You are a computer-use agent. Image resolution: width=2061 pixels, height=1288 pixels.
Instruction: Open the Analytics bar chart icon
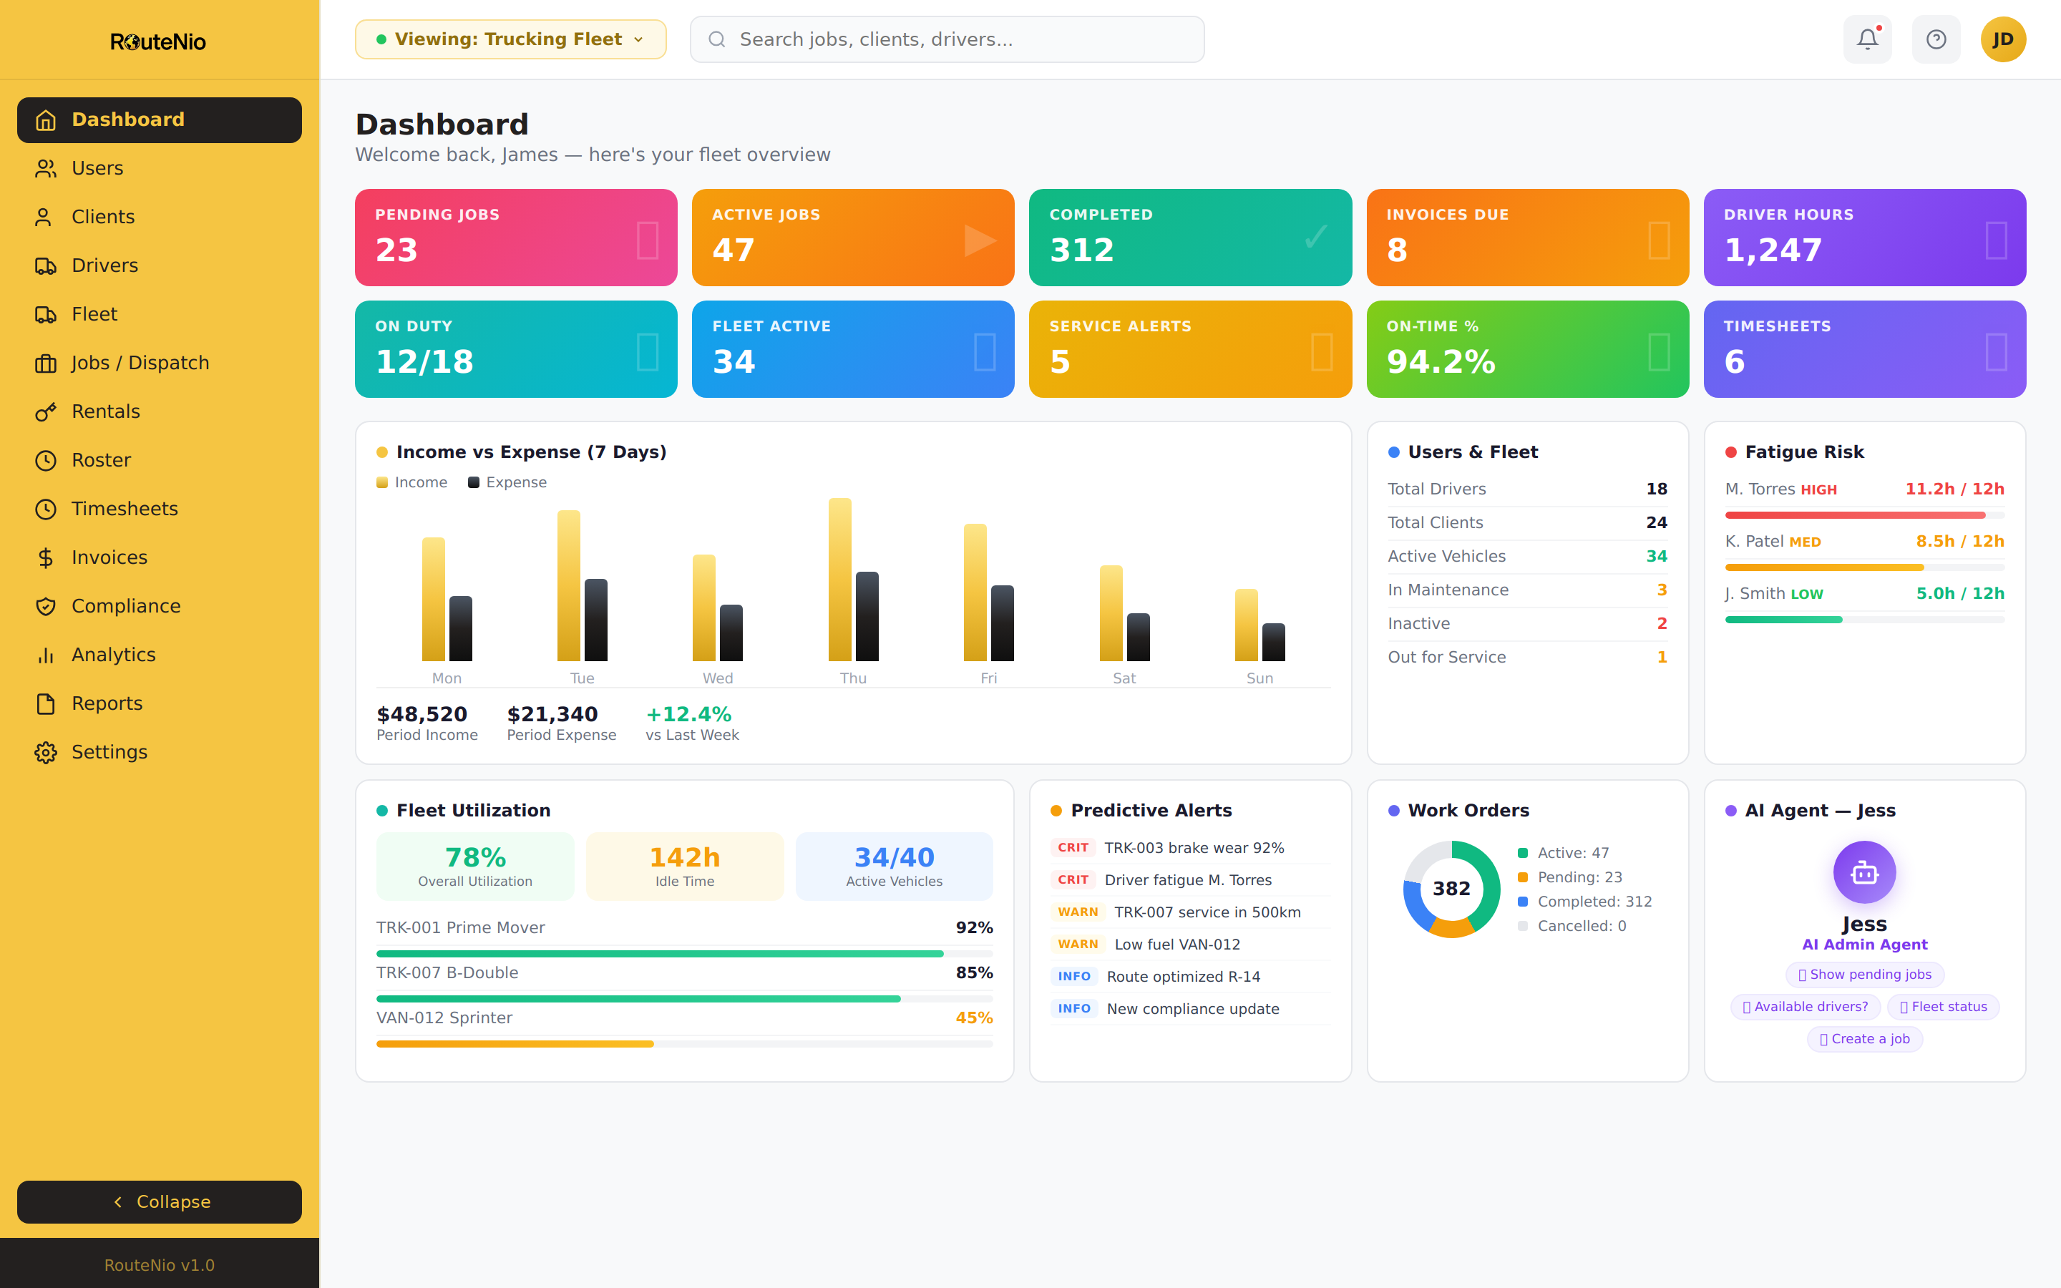coord(45,654)
